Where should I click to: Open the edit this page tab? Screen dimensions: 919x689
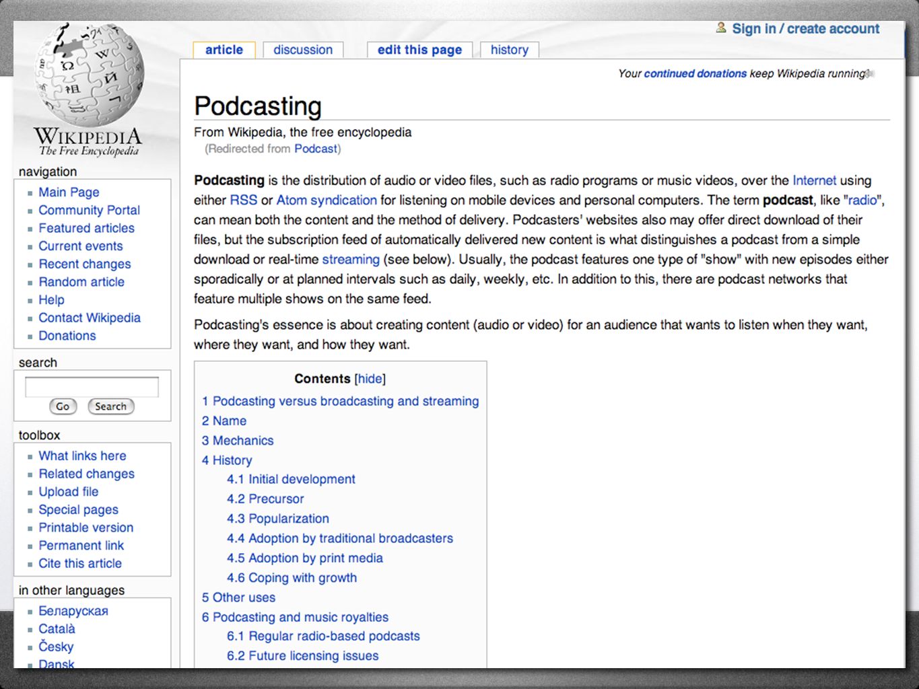(419, 50)
